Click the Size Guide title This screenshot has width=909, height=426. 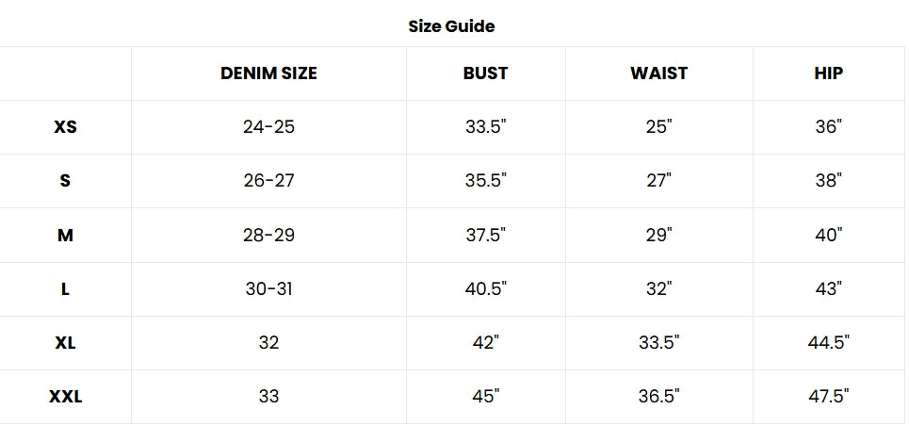click(451, 26)
